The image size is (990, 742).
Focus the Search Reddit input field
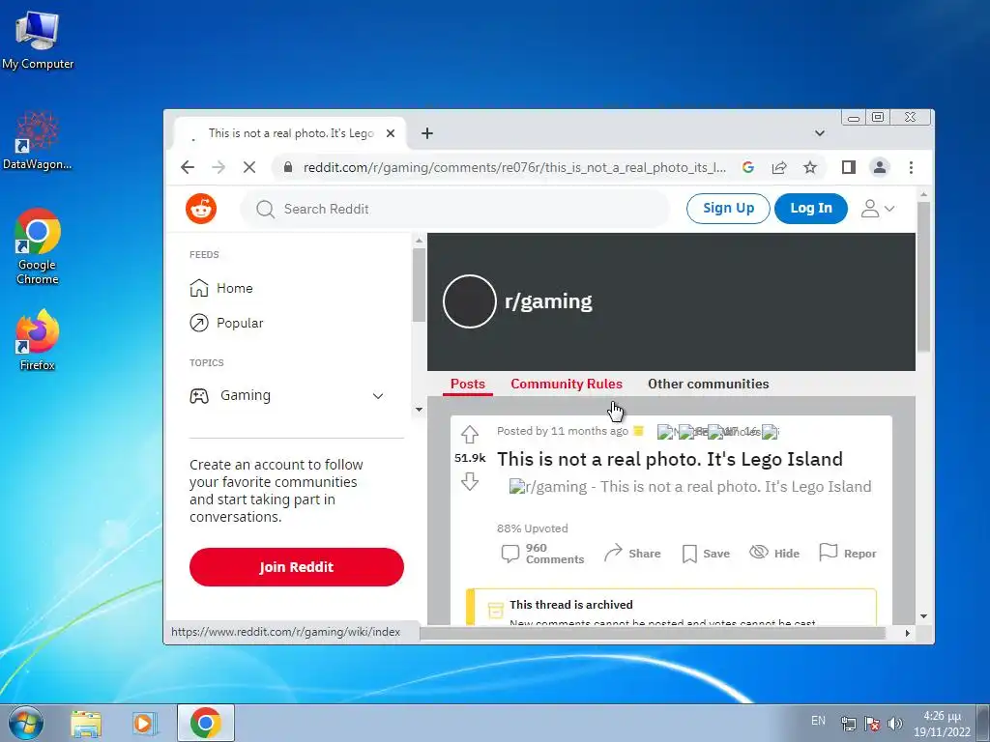coord(454,209)
